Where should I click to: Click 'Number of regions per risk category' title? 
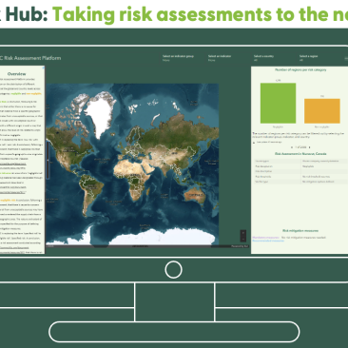coord(300,69)
